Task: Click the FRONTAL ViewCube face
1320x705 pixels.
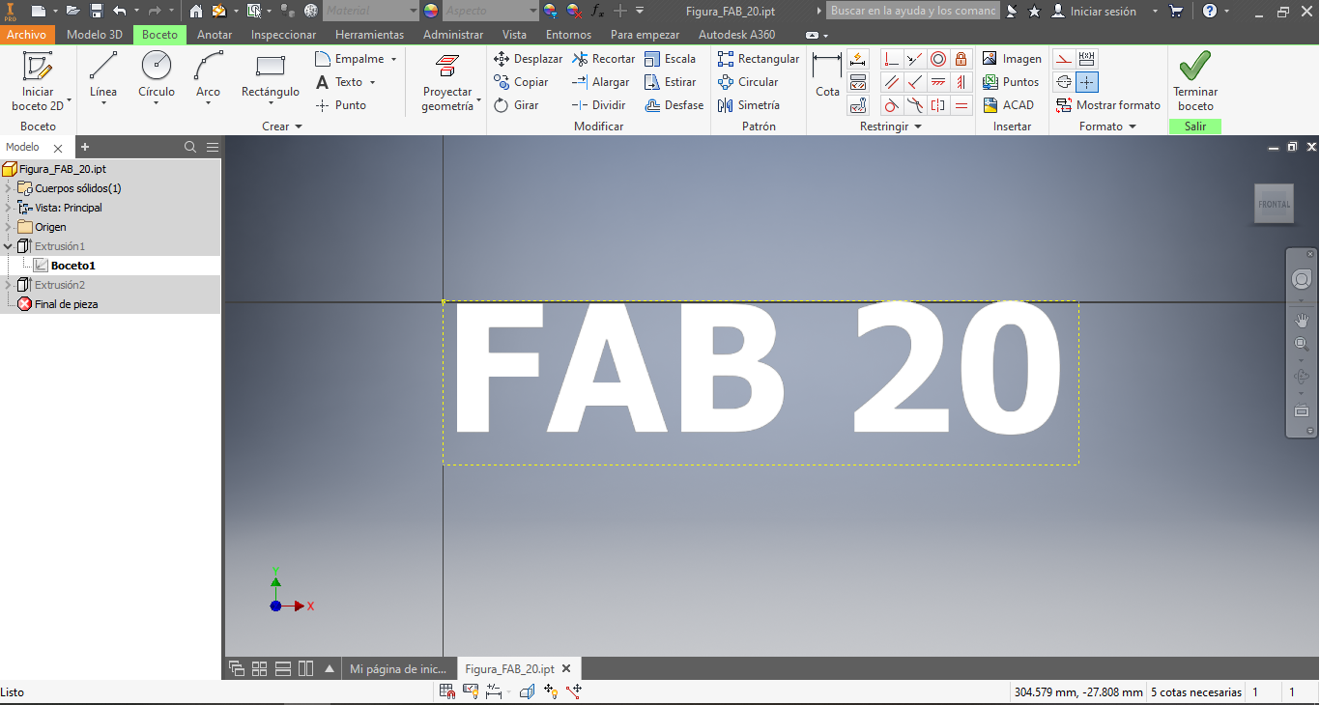Action: coord(1274,204)
